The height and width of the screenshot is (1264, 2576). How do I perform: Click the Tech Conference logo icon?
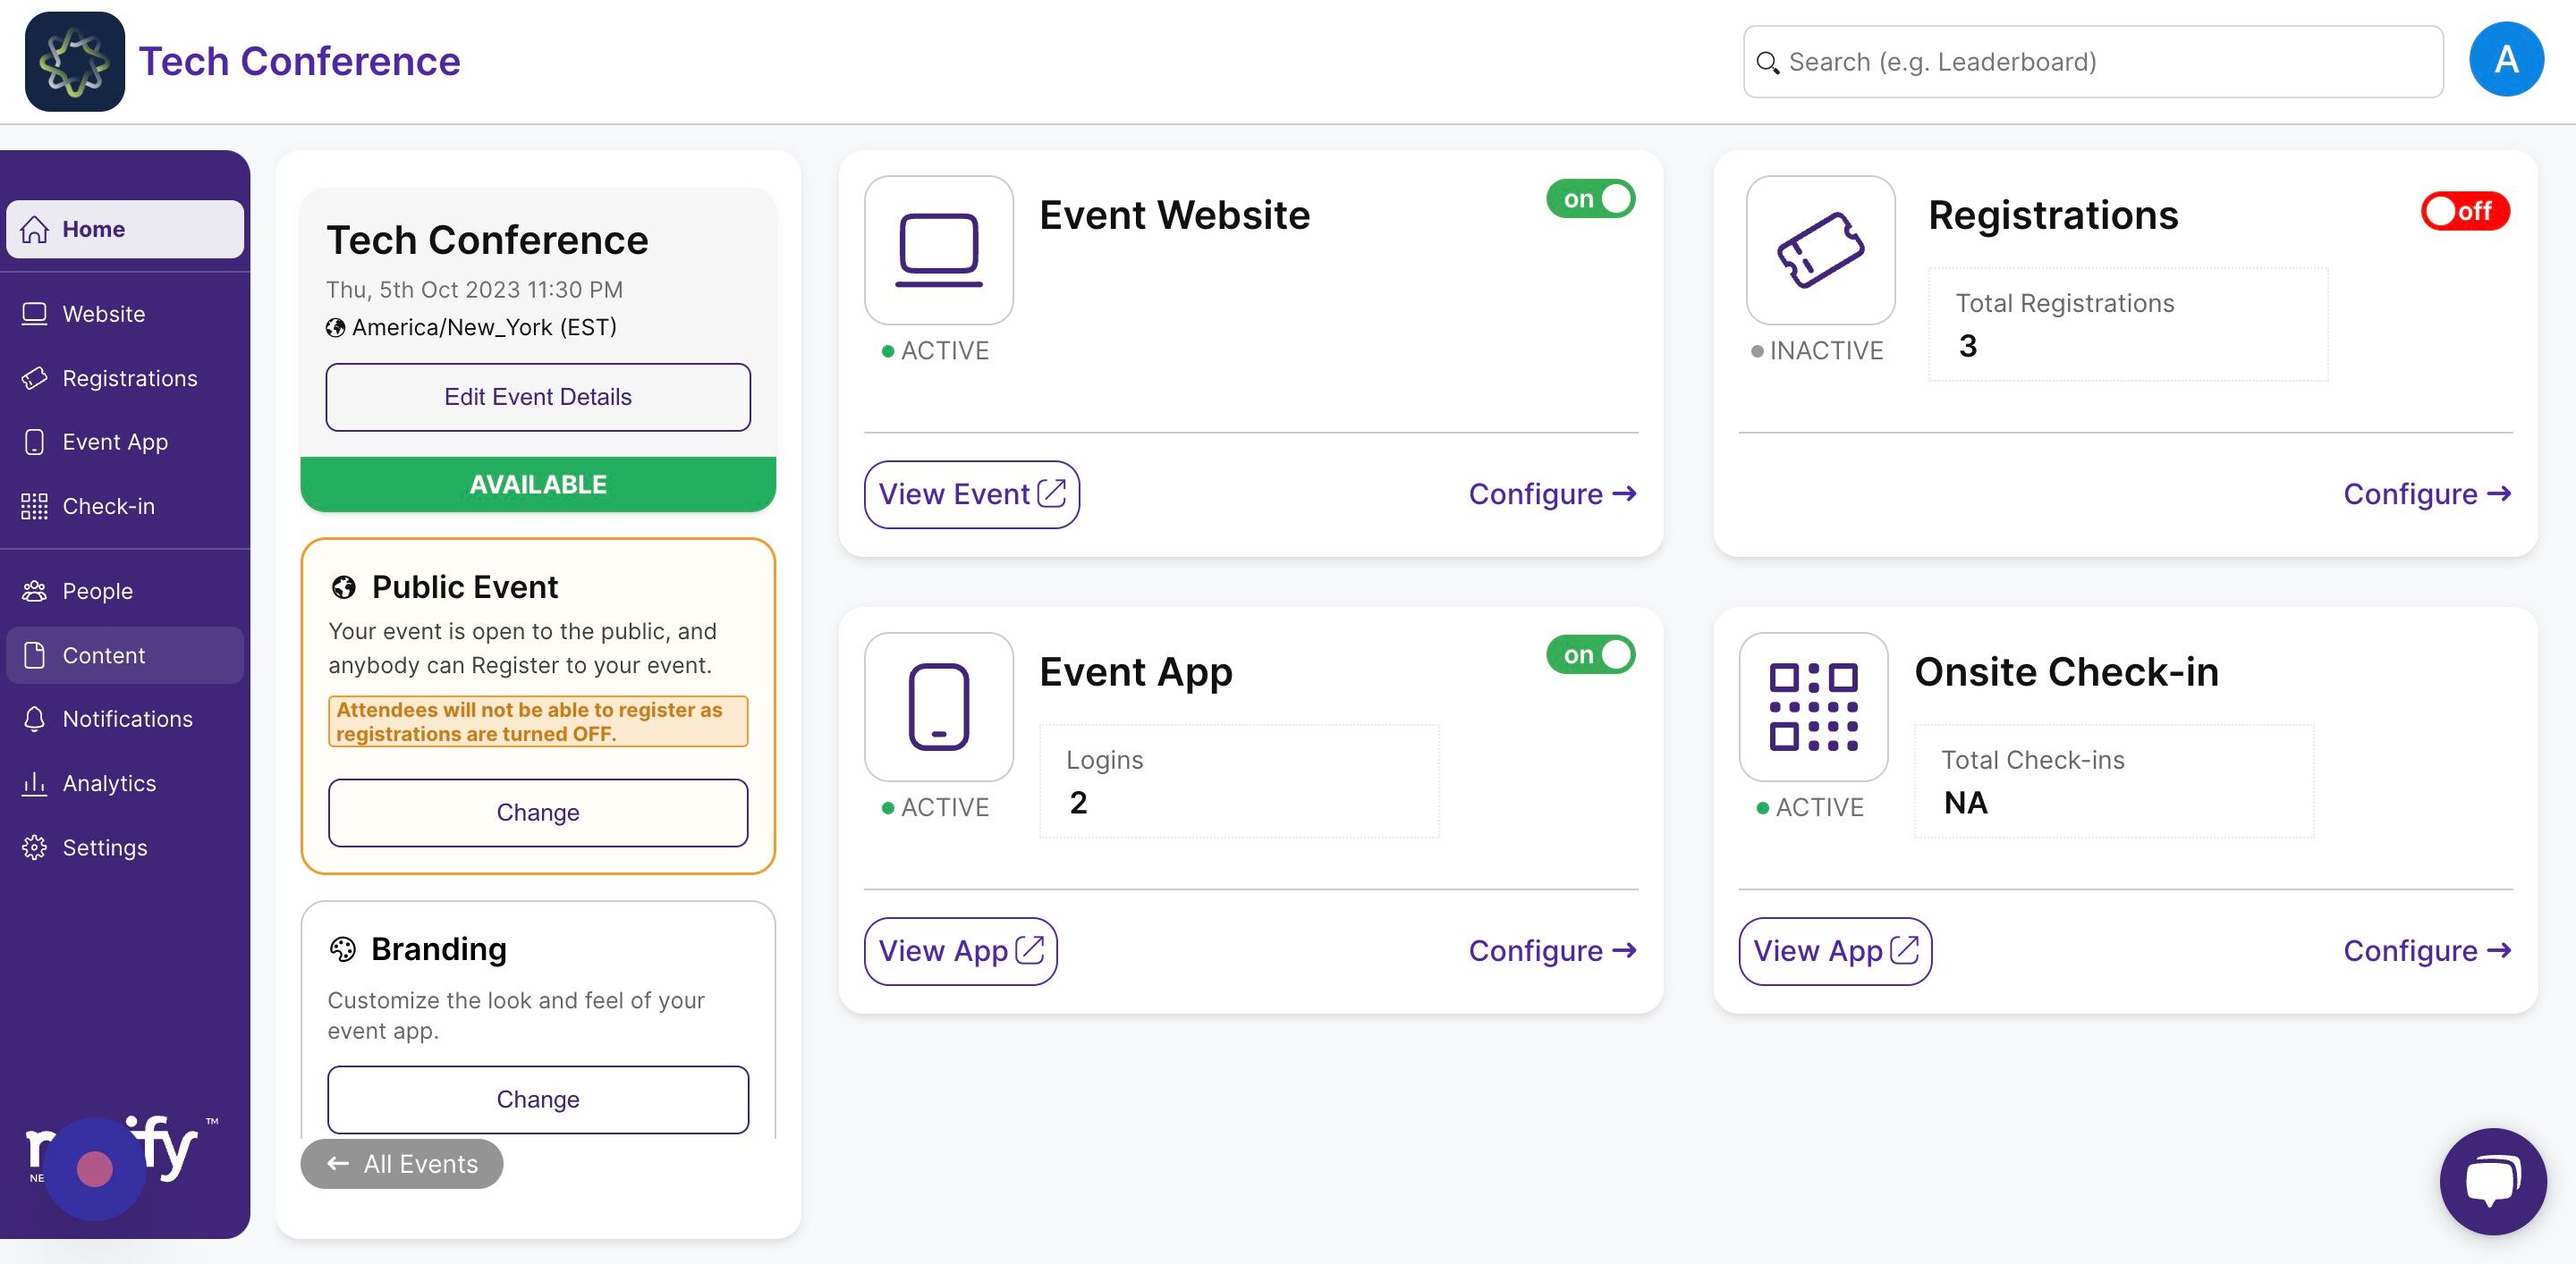point(74,62)
